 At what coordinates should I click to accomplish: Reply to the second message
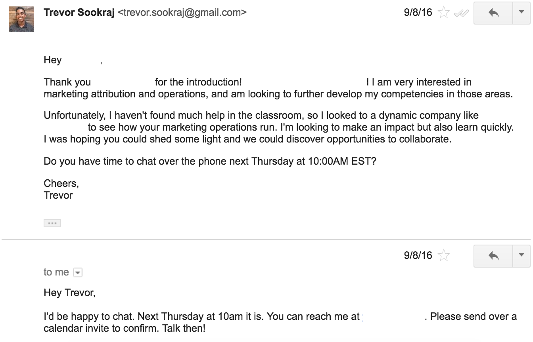pyautogui.click(x=493, y=256)
